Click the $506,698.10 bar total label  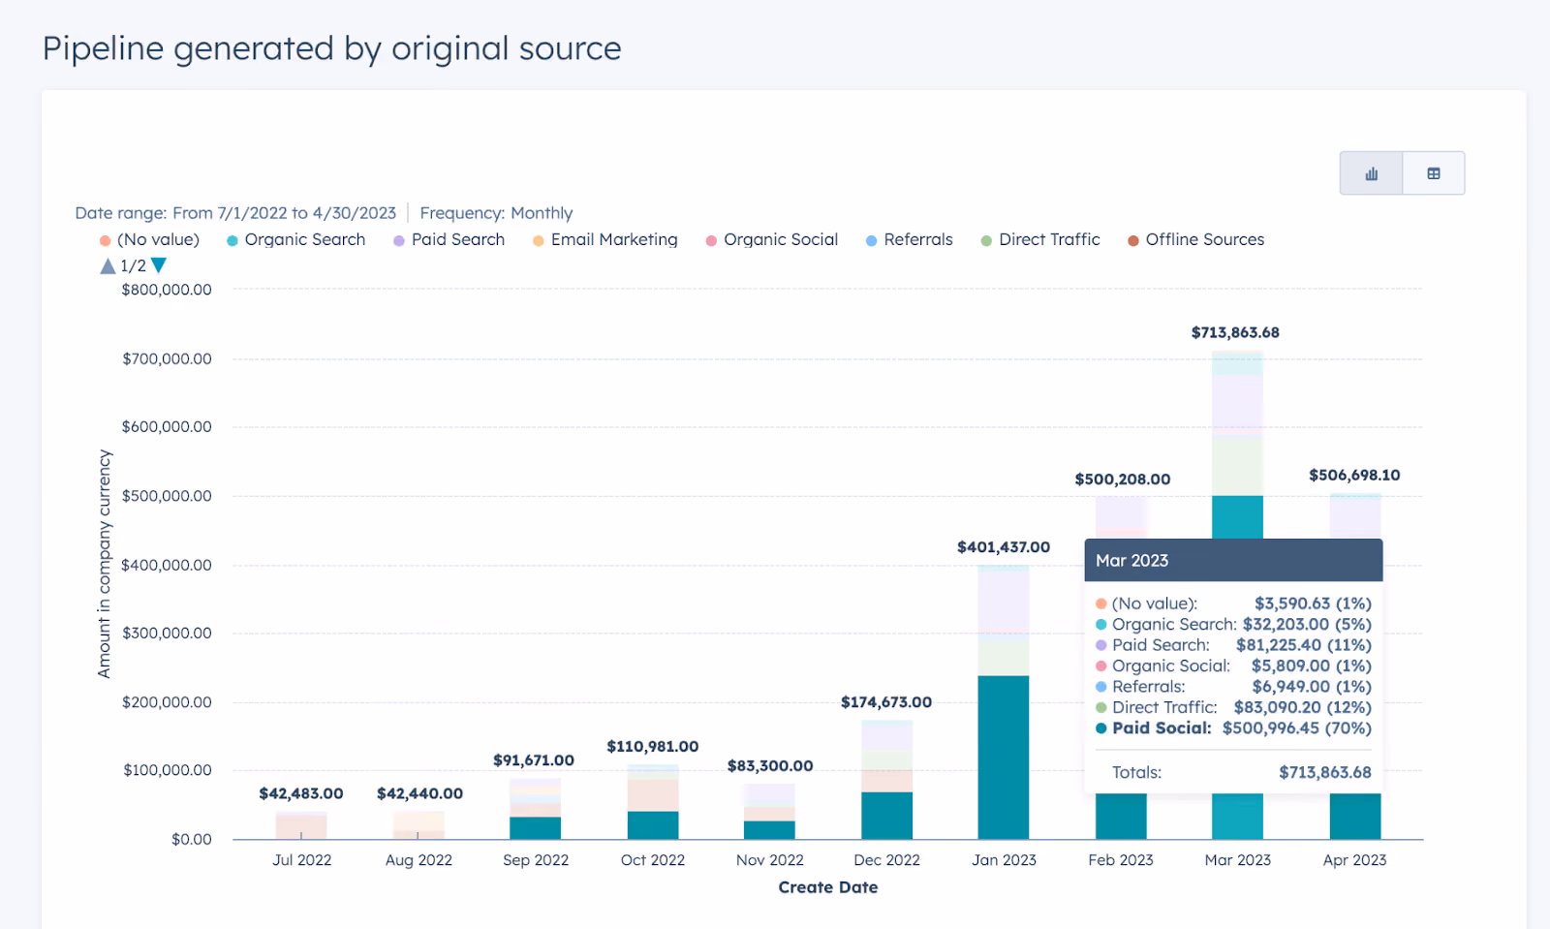(x=1354, y=475)
